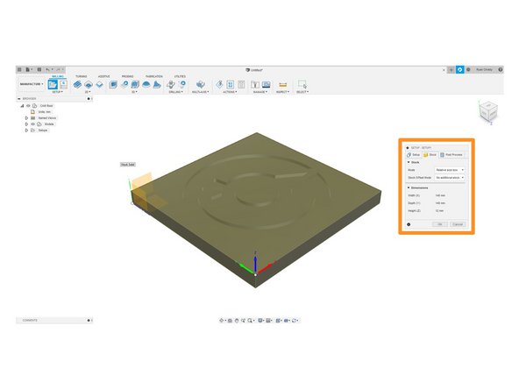Screen dimensions: 519x389
Task: Switch to the Additive ribbon tab
Action: [104, 76]
